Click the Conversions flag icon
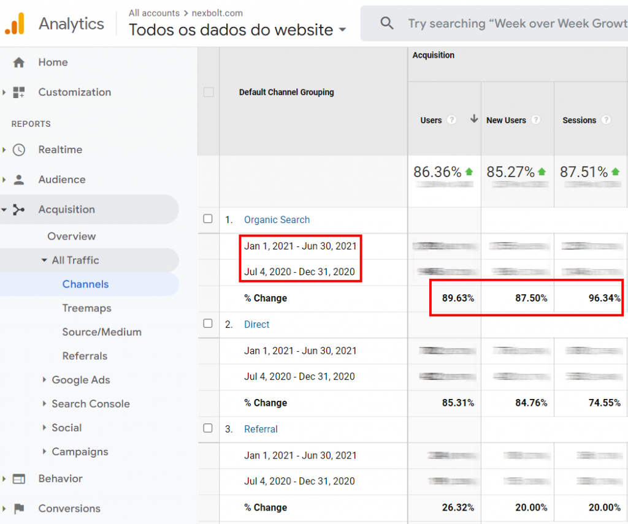The height and width of the screenshot is (524, 628). tap(19, 509)
